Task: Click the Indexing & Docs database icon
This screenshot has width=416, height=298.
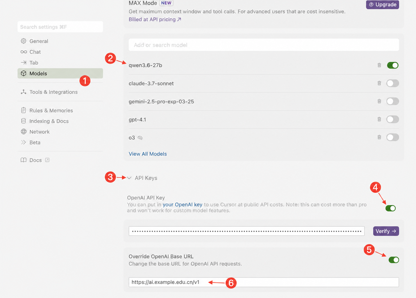Action: point(24,121)
